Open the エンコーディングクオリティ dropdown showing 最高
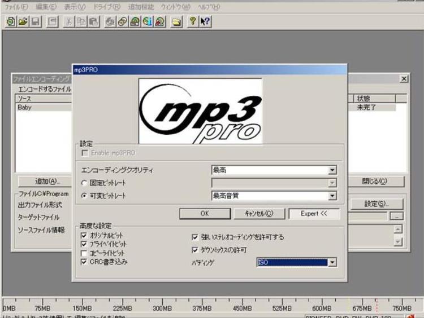Image resolution: width=424 pixels, height=318 pixels. 274,170
